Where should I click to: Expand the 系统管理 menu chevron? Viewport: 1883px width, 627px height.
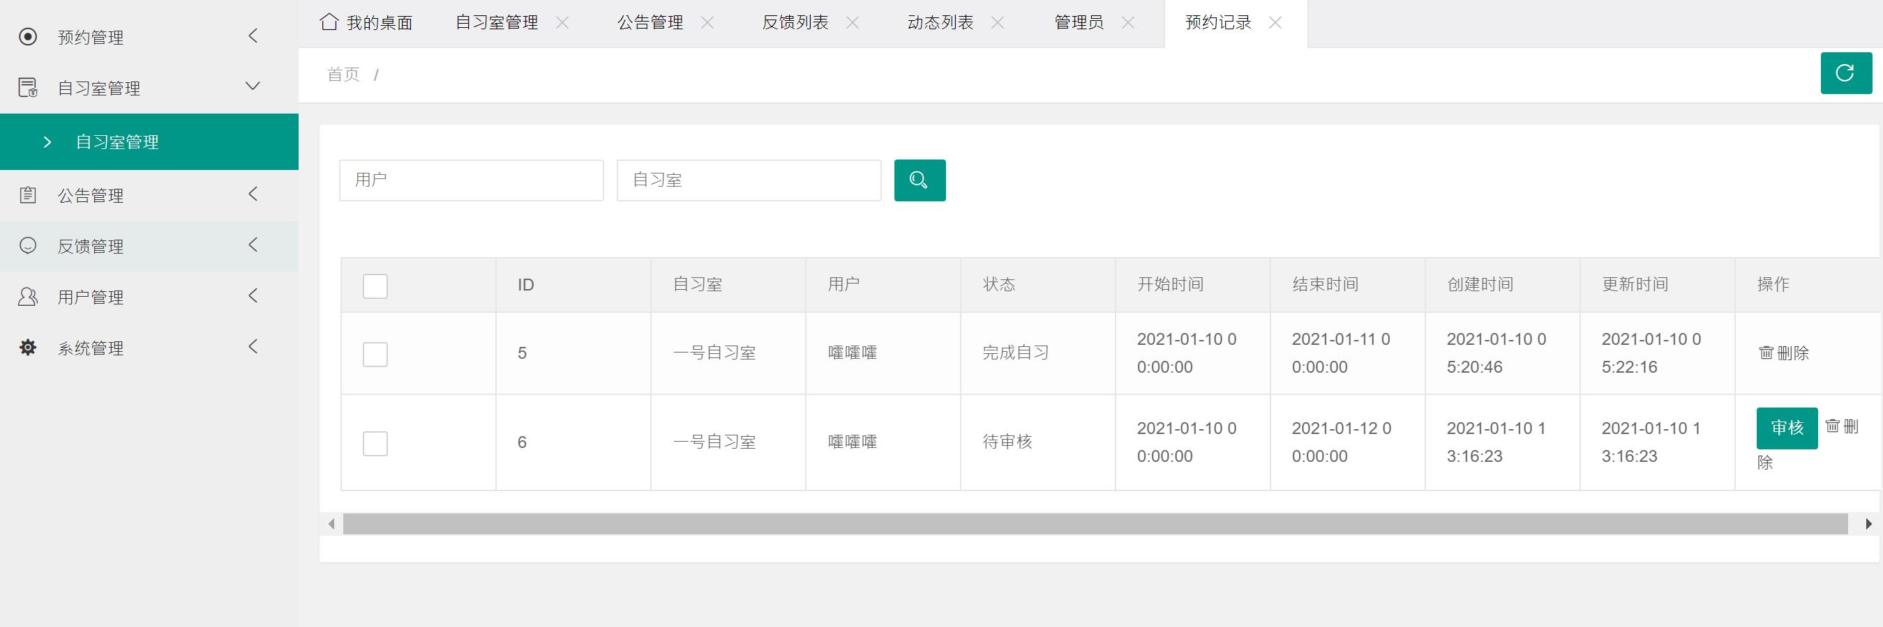tap(253, 347)
